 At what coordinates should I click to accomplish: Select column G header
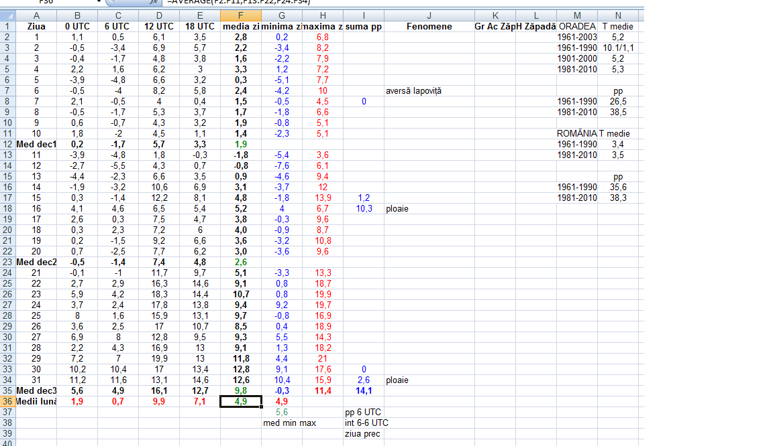pos(282,16)
